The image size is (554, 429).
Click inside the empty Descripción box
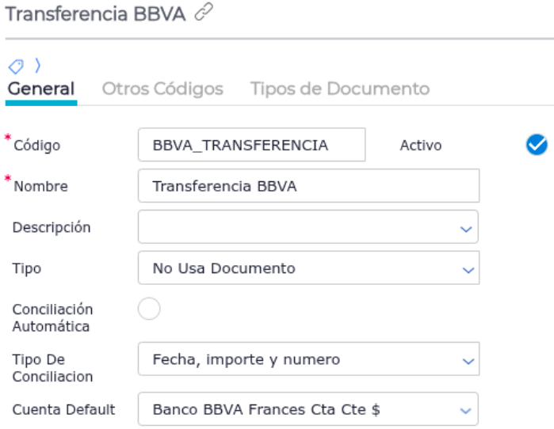(x=293, y=227)
